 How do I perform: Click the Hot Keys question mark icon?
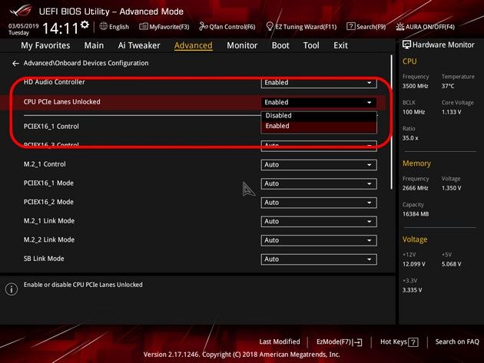pyautogui.click(x=413, y=342)
